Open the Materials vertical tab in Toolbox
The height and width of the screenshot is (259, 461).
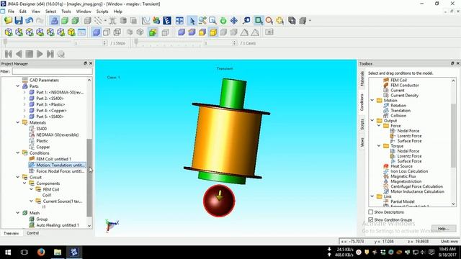(362, 78)
